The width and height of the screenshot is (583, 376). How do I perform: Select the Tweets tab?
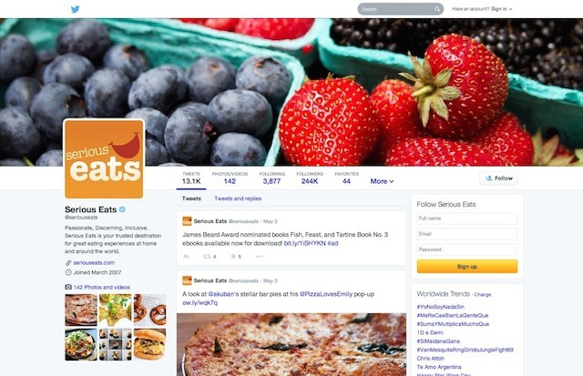(x=191, y=198)
